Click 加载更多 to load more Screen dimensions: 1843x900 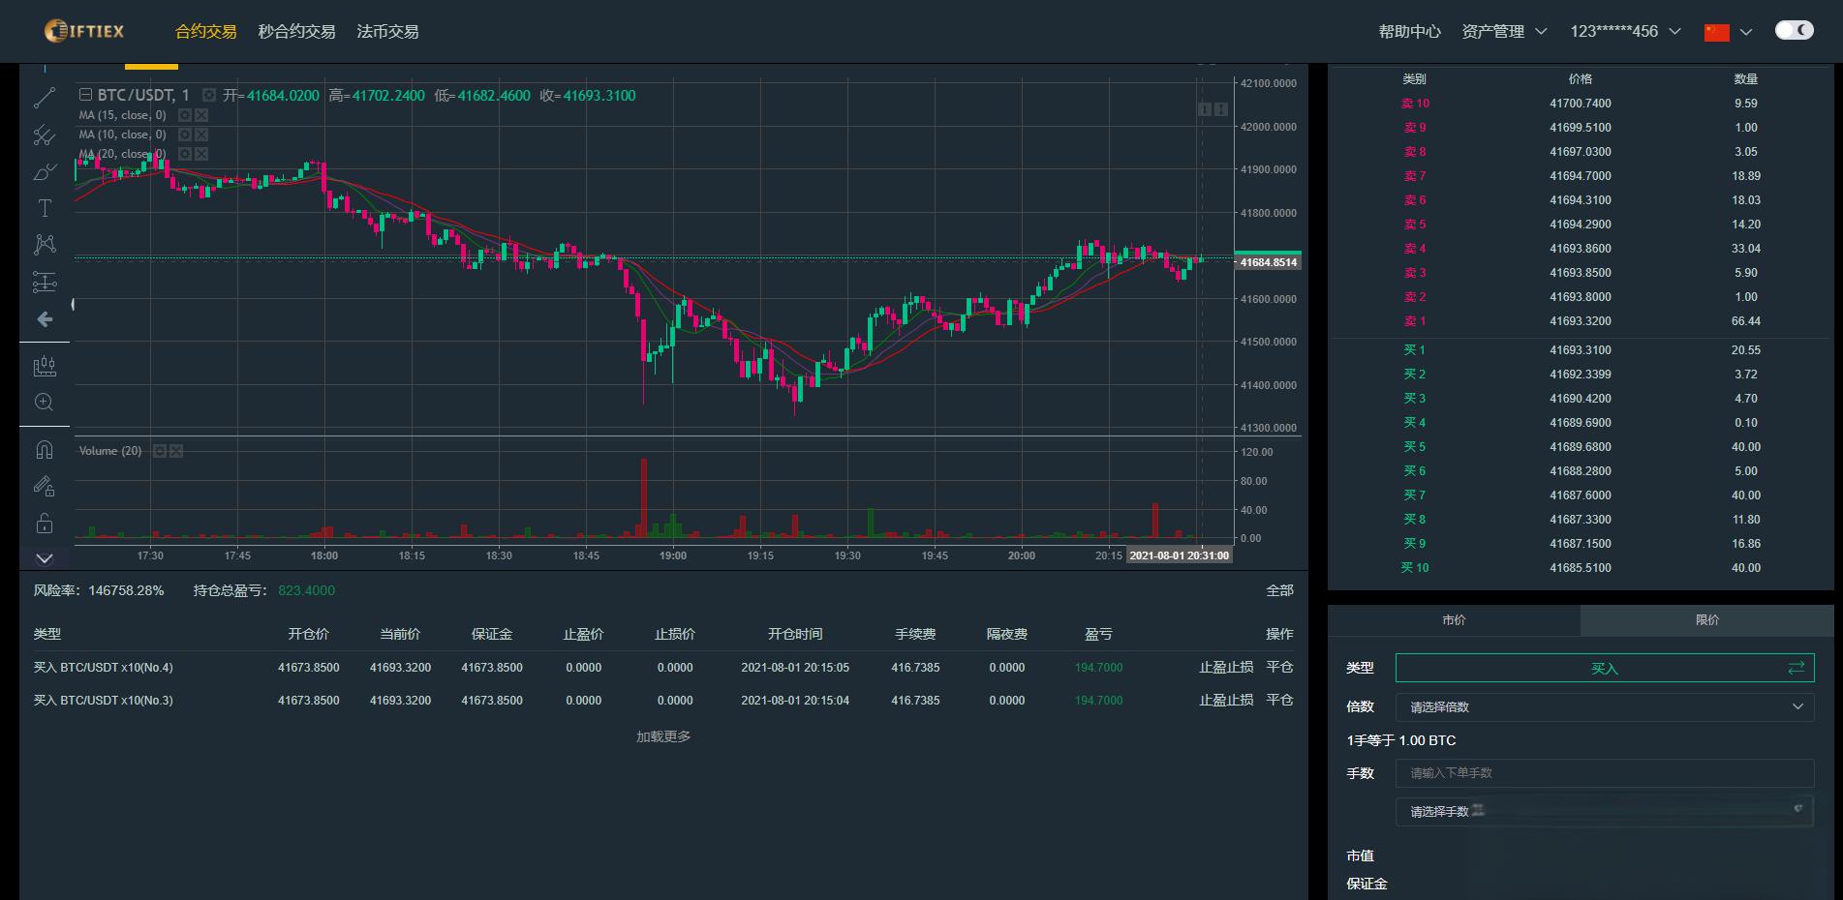point(663,736)
